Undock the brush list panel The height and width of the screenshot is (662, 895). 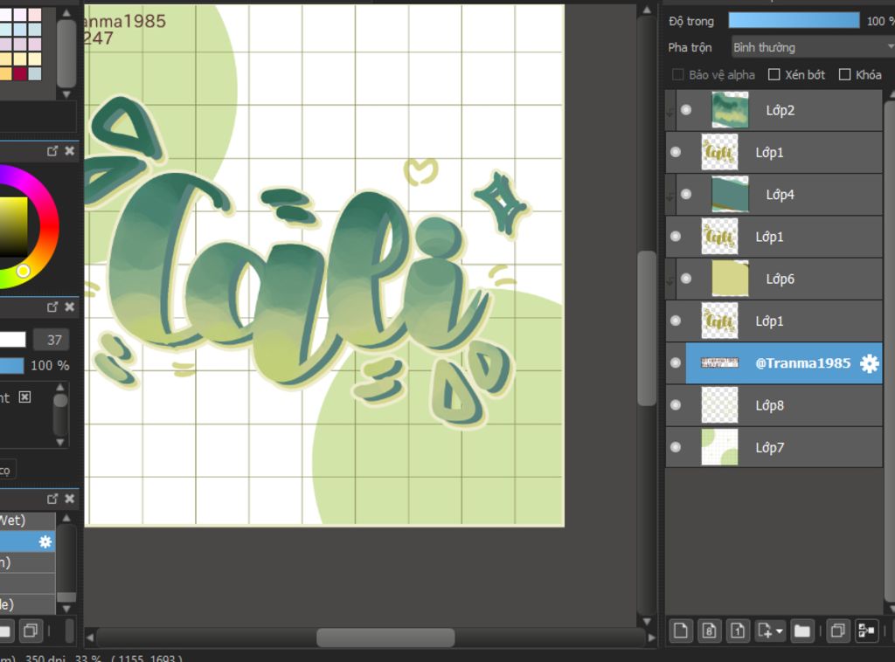pos(52,499)
